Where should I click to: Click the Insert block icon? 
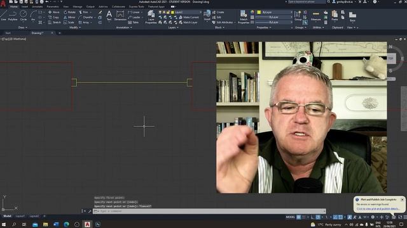[207, 15]
